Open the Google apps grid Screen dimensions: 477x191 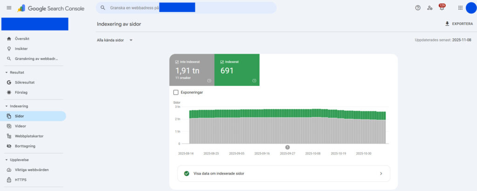460,8
